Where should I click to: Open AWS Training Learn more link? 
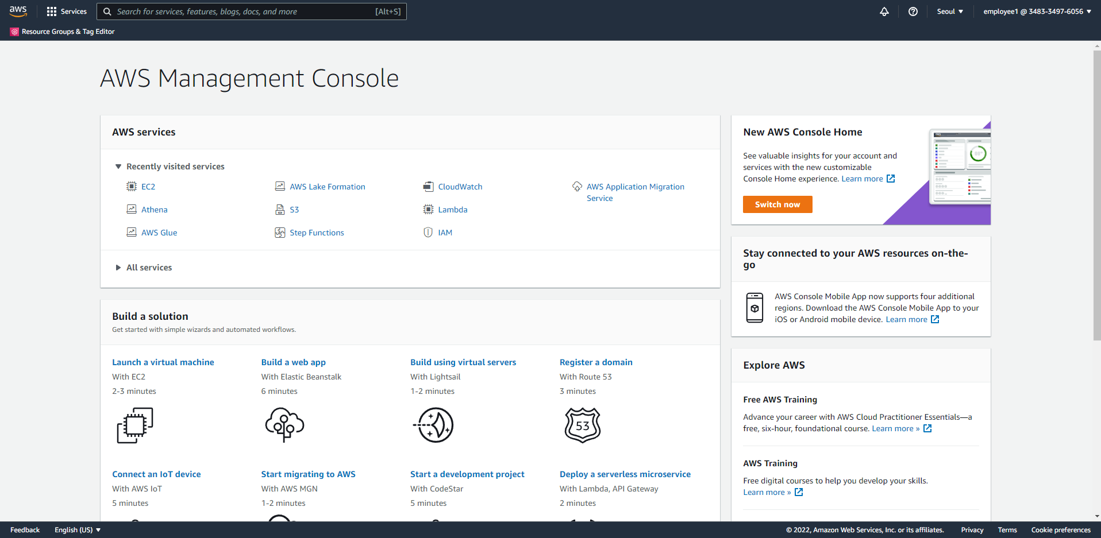tap(773, 492)
